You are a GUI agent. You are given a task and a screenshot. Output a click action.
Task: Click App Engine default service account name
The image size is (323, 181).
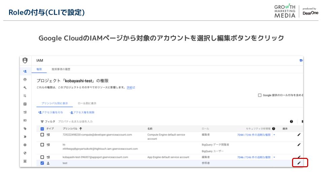coord(168,157)
